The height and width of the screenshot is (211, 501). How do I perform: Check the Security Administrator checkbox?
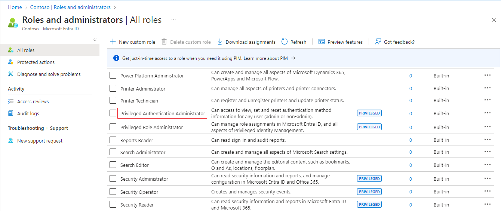click(x=113, y=179)
